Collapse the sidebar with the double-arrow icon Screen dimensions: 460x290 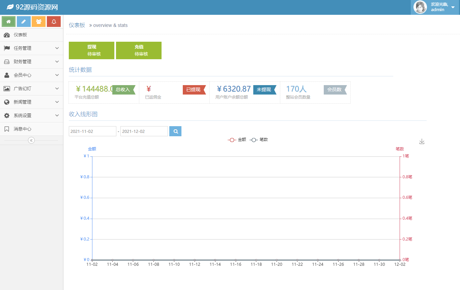pos(31,140)
